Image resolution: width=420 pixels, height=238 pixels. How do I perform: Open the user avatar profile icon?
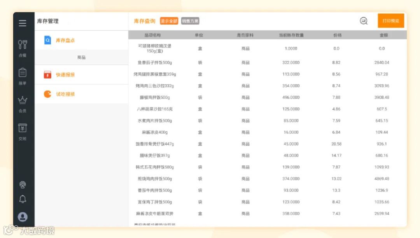coord(23,217)
